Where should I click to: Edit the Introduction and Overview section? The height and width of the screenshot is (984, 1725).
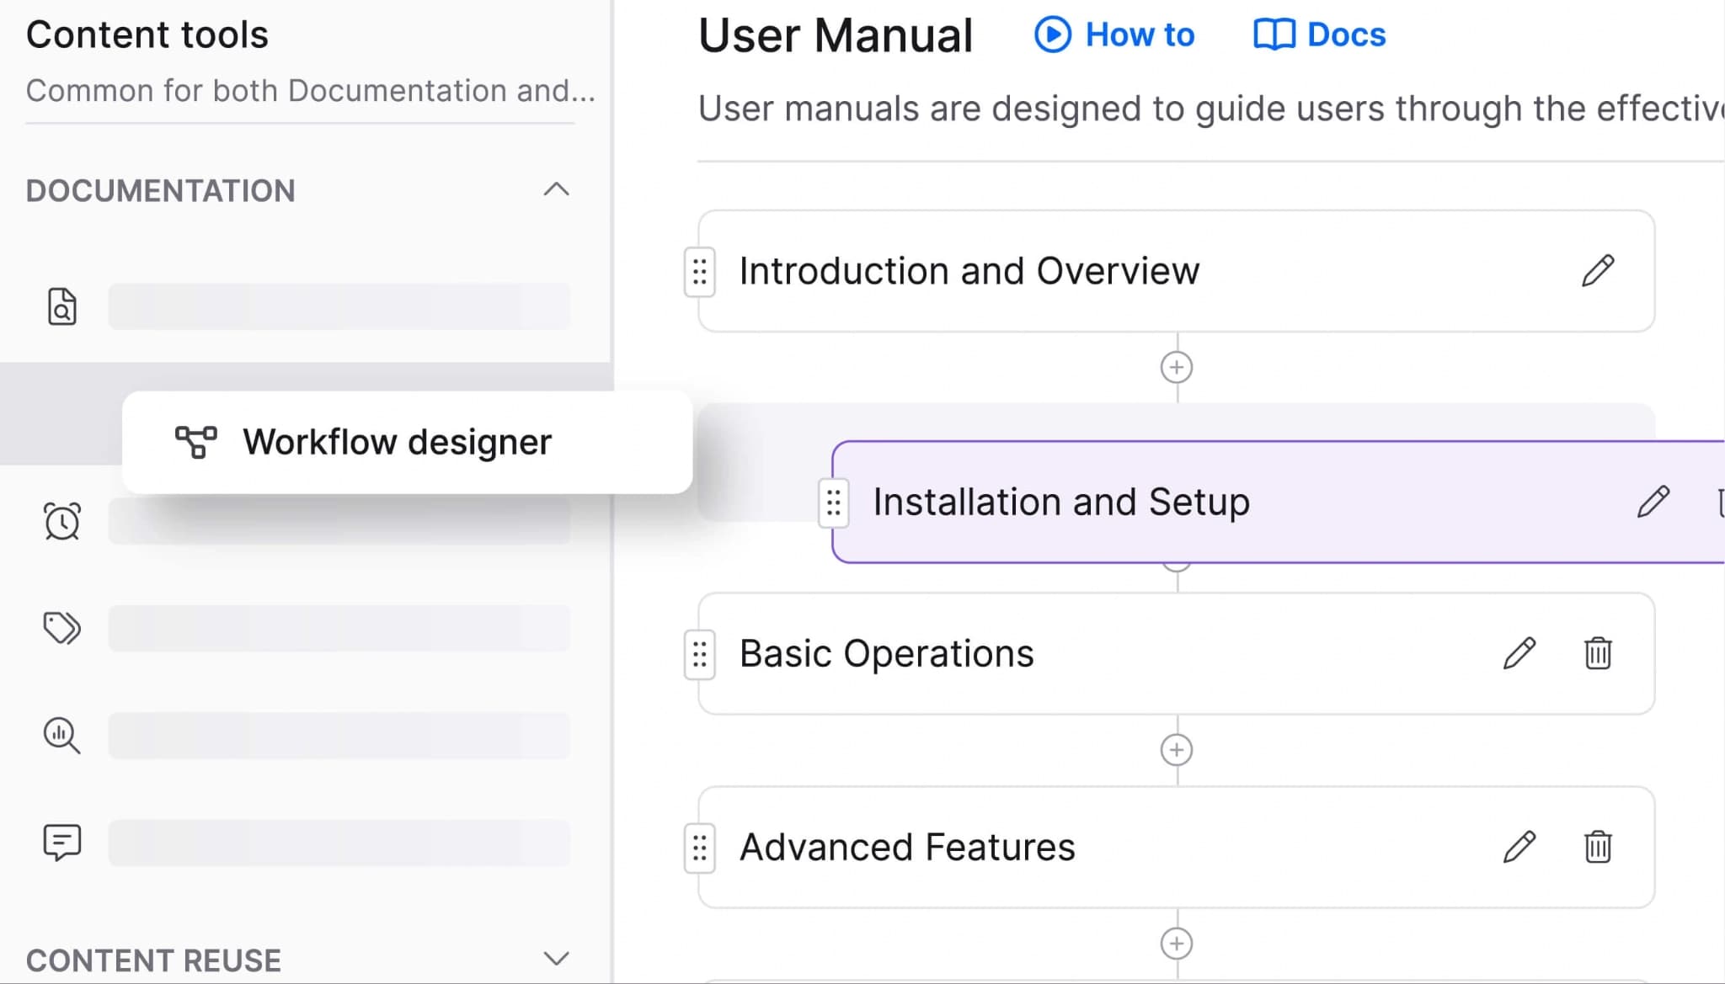point(1597,271)
